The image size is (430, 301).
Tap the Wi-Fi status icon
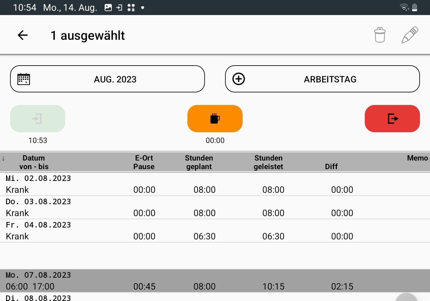[405, 7]
